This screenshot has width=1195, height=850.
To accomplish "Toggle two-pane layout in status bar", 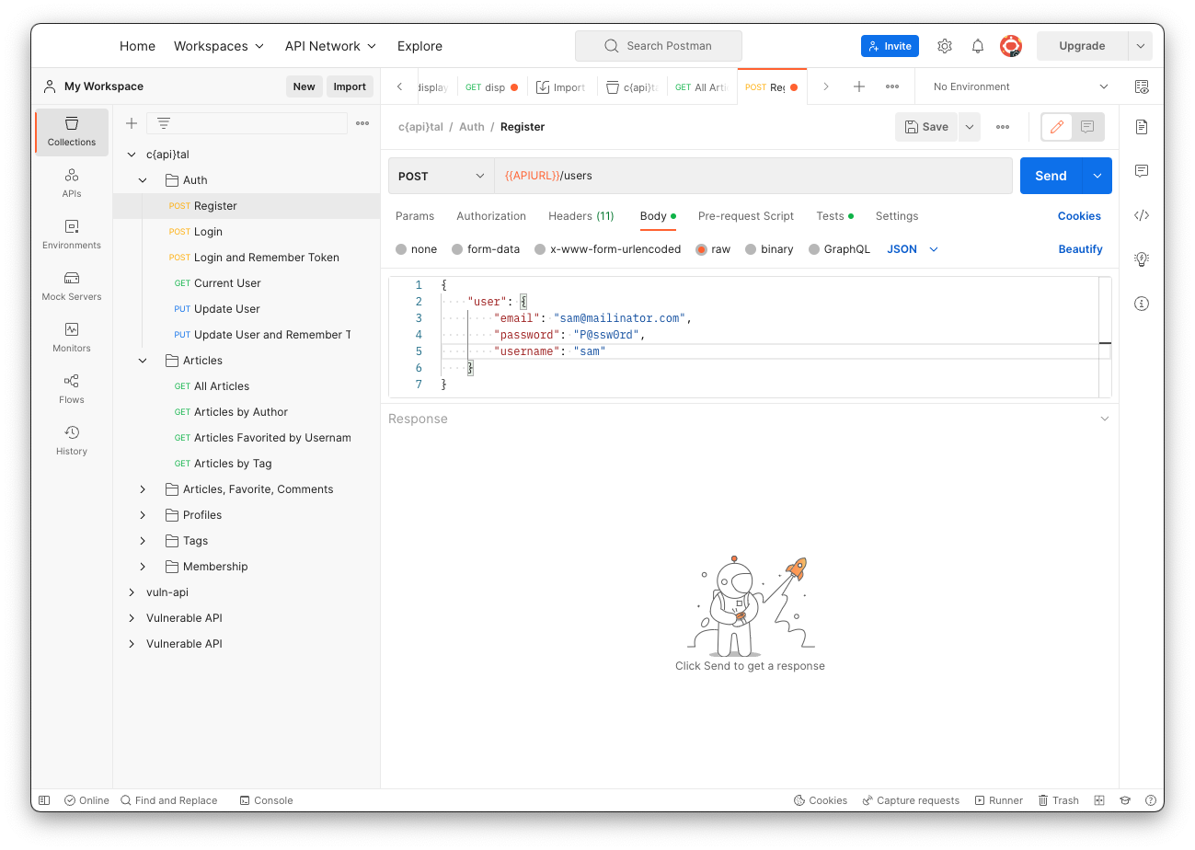I will coord(1099,800).
